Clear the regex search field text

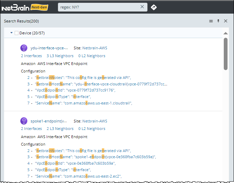tap(142, 7)
